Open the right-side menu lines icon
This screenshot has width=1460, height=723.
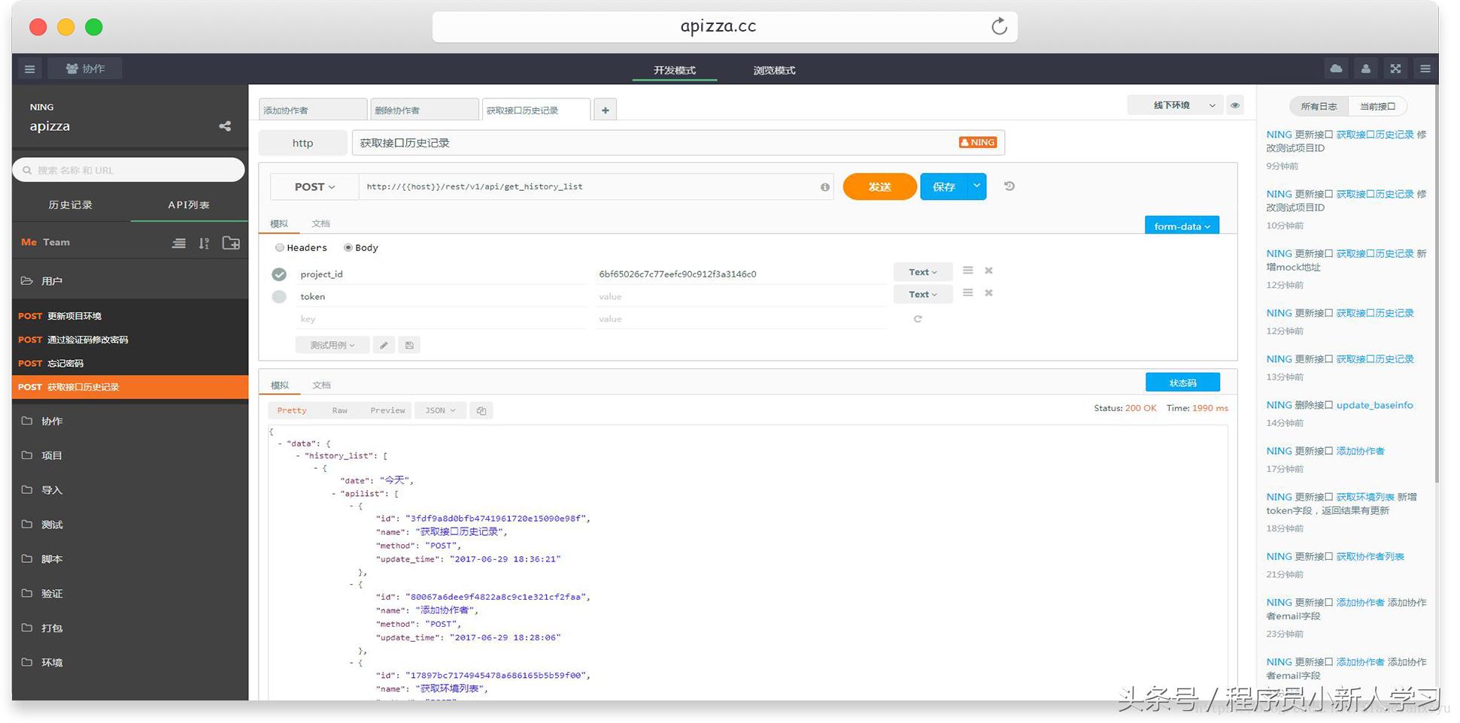click(1425, 68)
